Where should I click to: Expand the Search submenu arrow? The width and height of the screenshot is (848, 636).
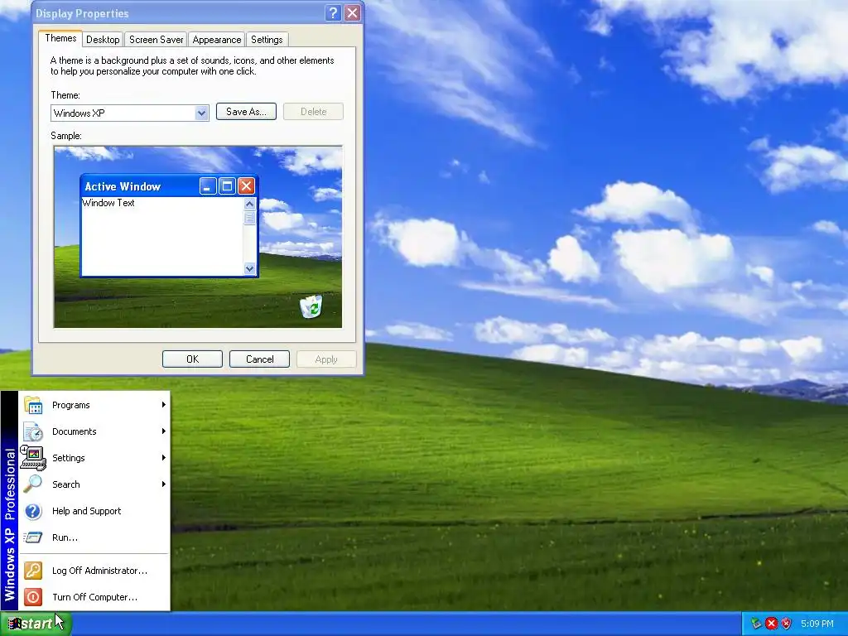coord(163,484)
